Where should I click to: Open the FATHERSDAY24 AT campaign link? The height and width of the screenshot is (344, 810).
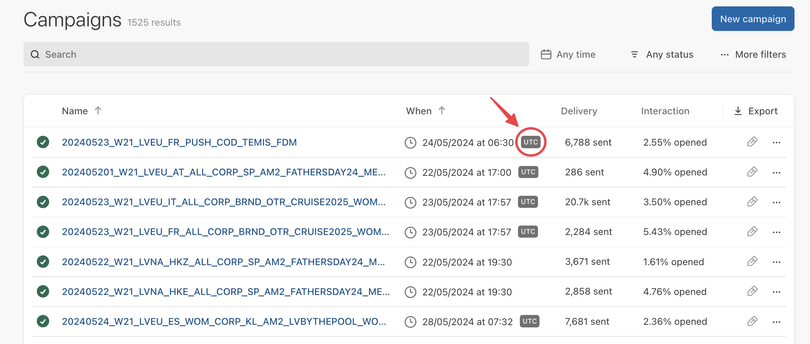click(x=224, y=172)
